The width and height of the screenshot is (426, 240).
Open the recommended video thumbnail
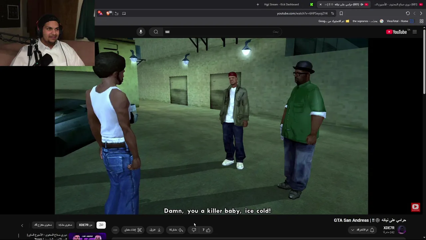88,237
